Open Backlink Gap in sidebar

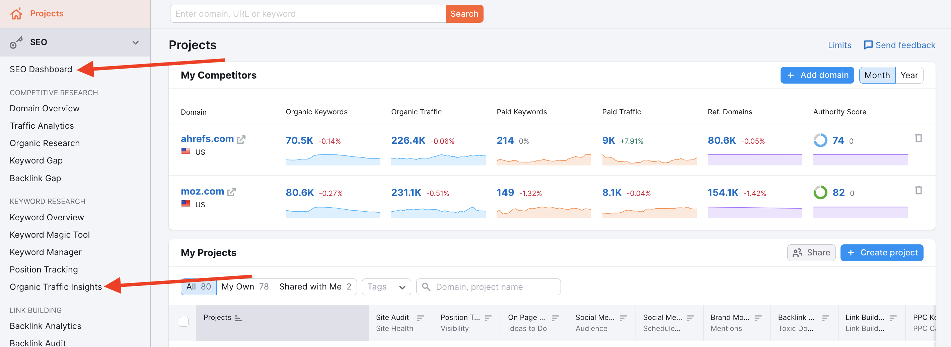35,179
